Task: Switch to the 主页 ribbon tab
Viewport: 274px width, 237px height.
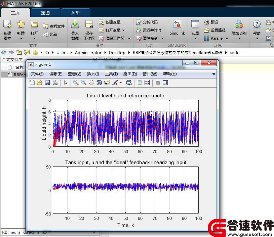Action: pyautogui.click(x=15, y=13)
